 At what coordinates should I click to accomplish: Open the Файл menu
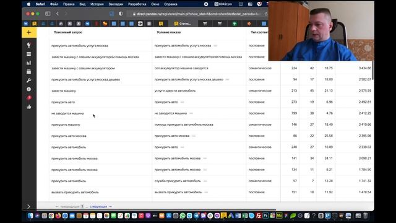[54, 4]
